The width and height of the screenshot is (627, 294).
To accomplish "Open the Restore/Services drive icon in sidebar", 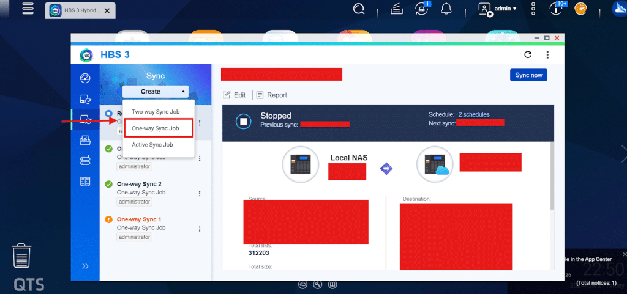I will tap(85, 140).
